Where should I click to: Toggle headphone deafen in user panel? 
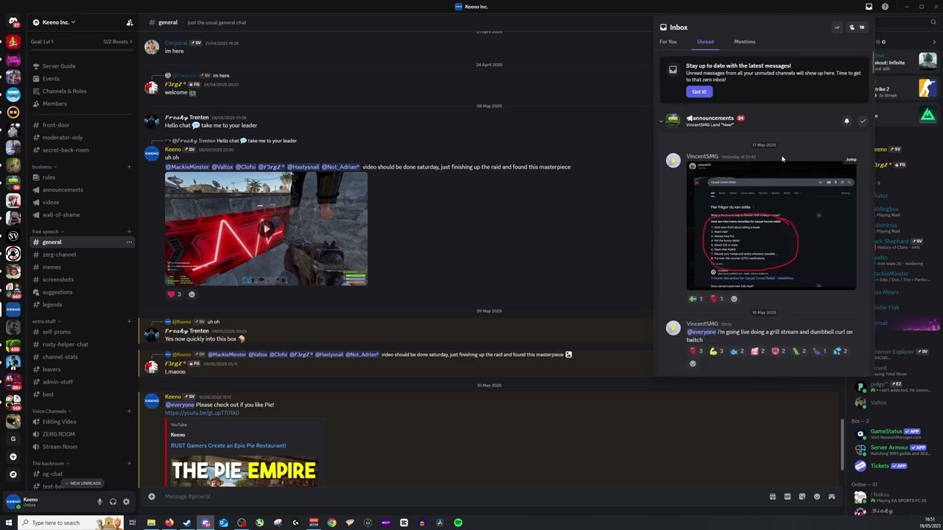(x=113, y=502)
